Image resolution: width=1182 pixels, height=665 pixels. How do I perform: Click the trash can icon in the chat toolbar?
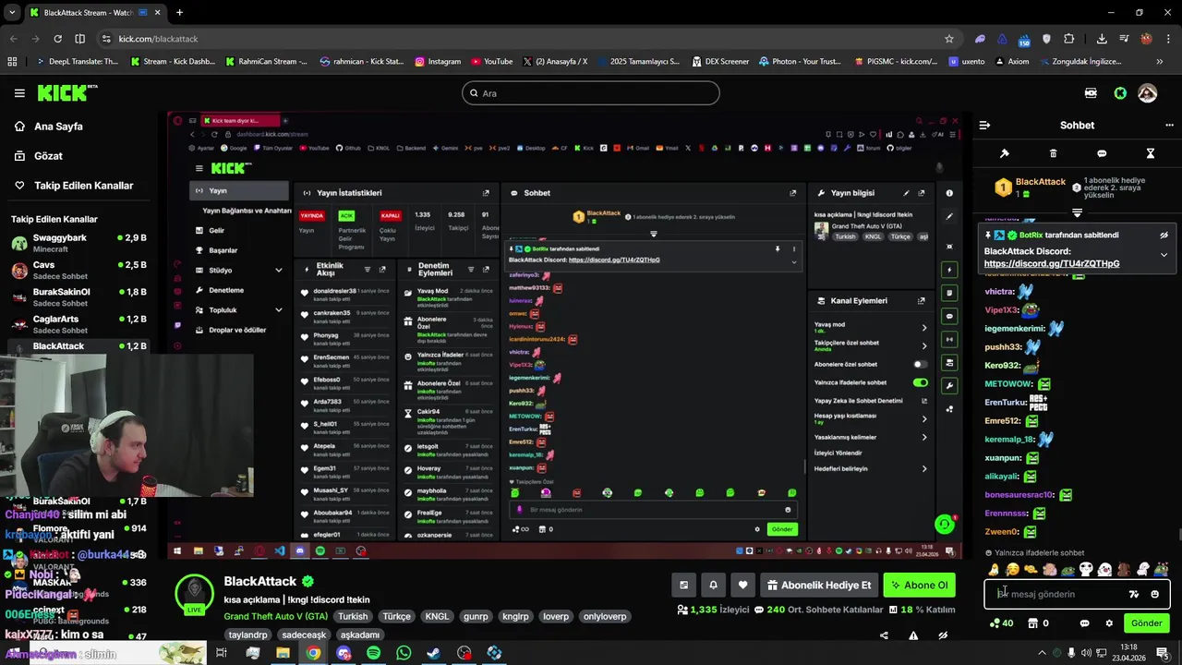pos(1053,153)
